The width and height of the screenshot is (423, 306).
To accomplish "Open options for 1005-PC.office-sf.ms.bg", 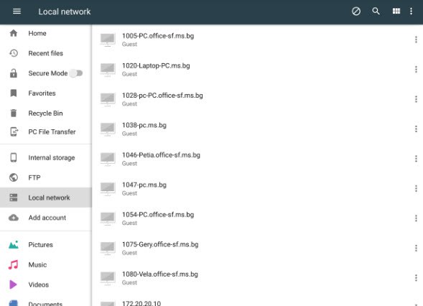I will coord(416,40).
